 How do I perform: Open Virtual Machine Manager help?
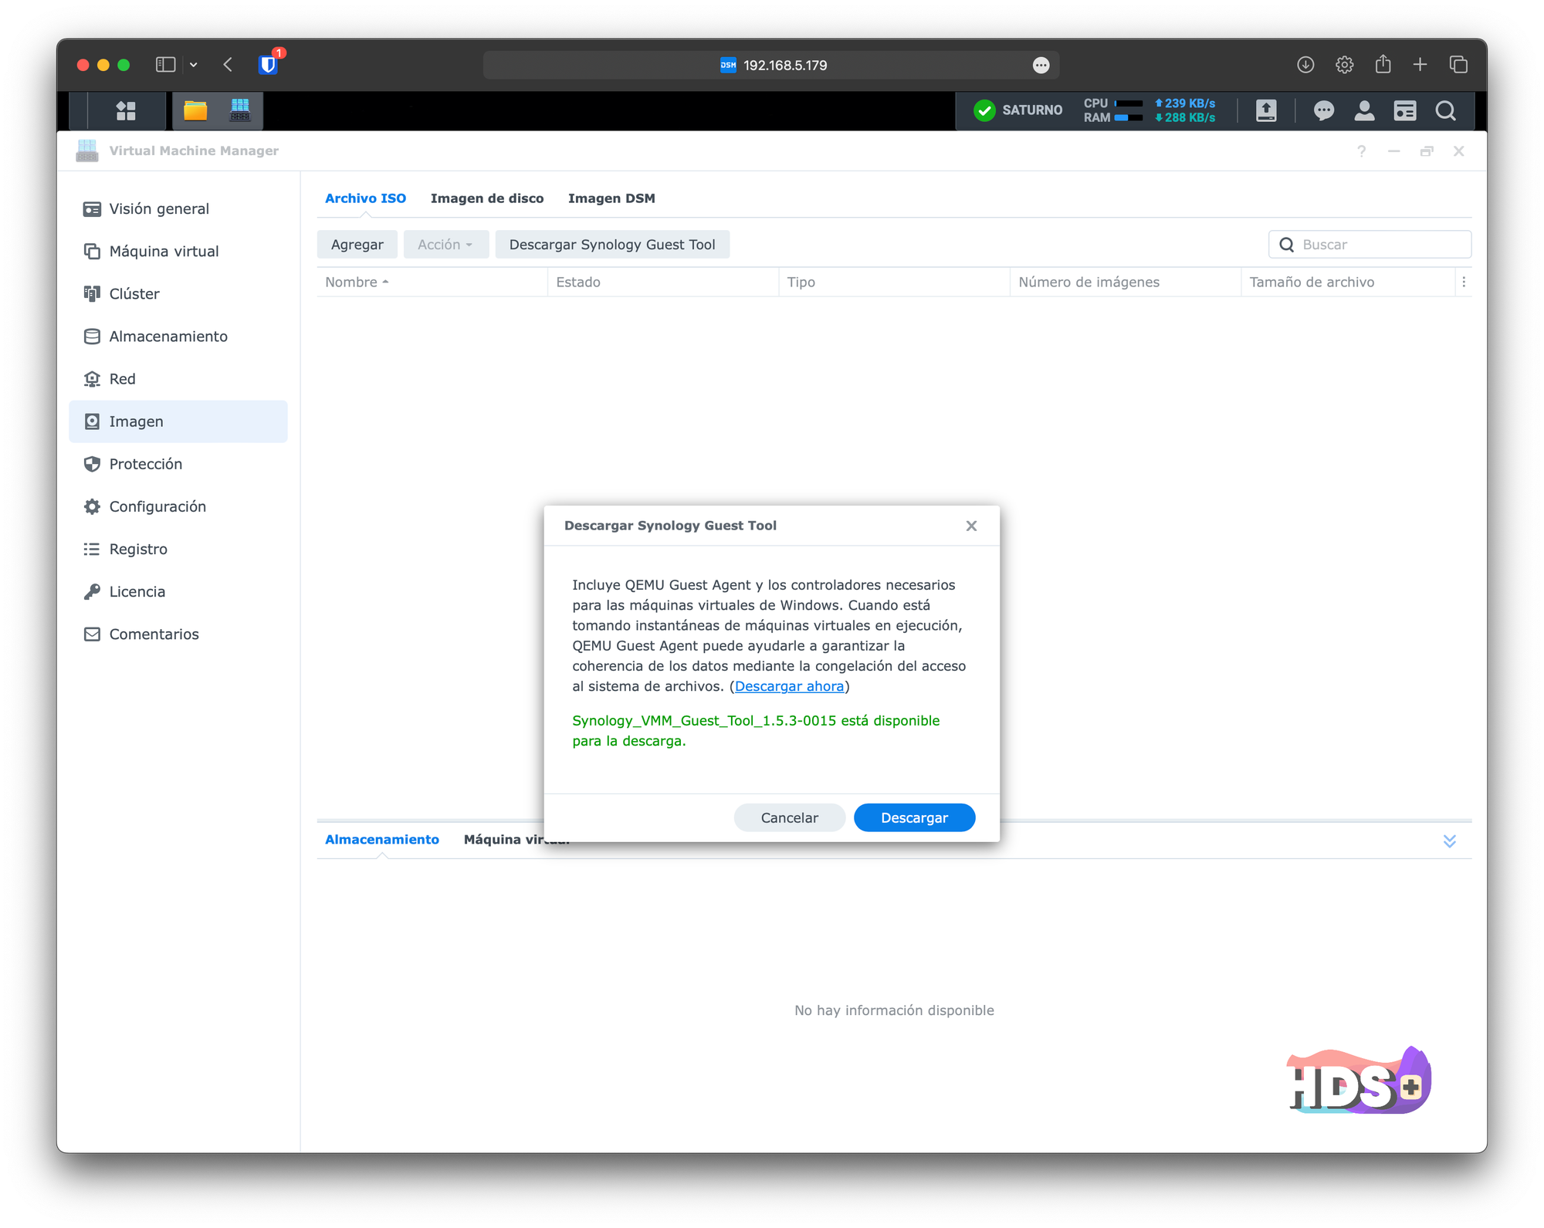[x=1361, y=151]
